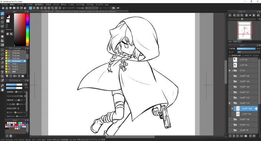Open the add-layer dropdown arrow at panel bottom
The height and width of the screenshot is (141, 261).
242,136
